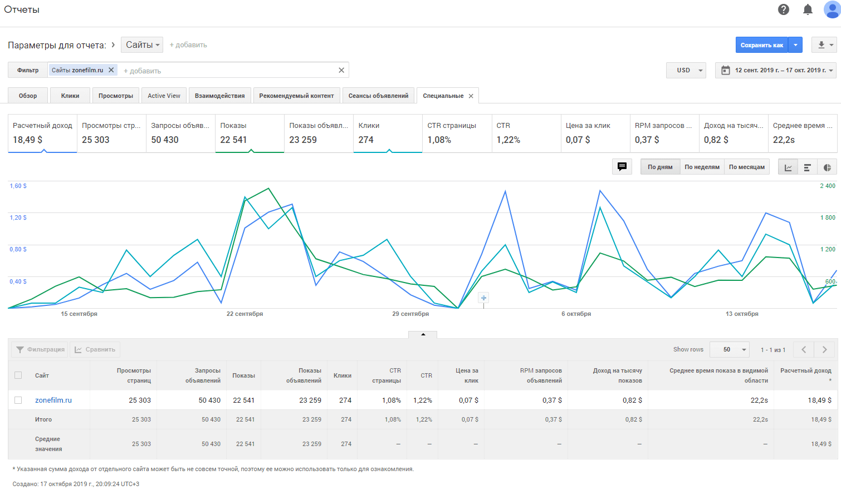841x495 pixels.
Task: Open the USD currency dropdown
Action: click(x=686, y=70)
